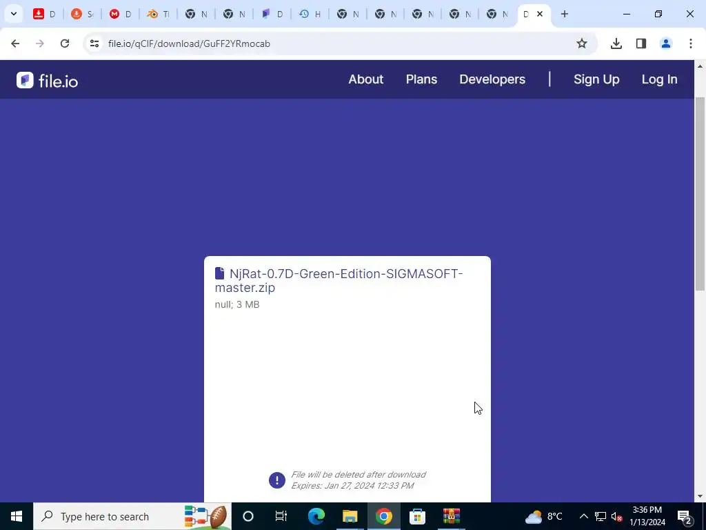
Task: Click the page vertical scrollbar thumb
Action: [x=700, y=194]
